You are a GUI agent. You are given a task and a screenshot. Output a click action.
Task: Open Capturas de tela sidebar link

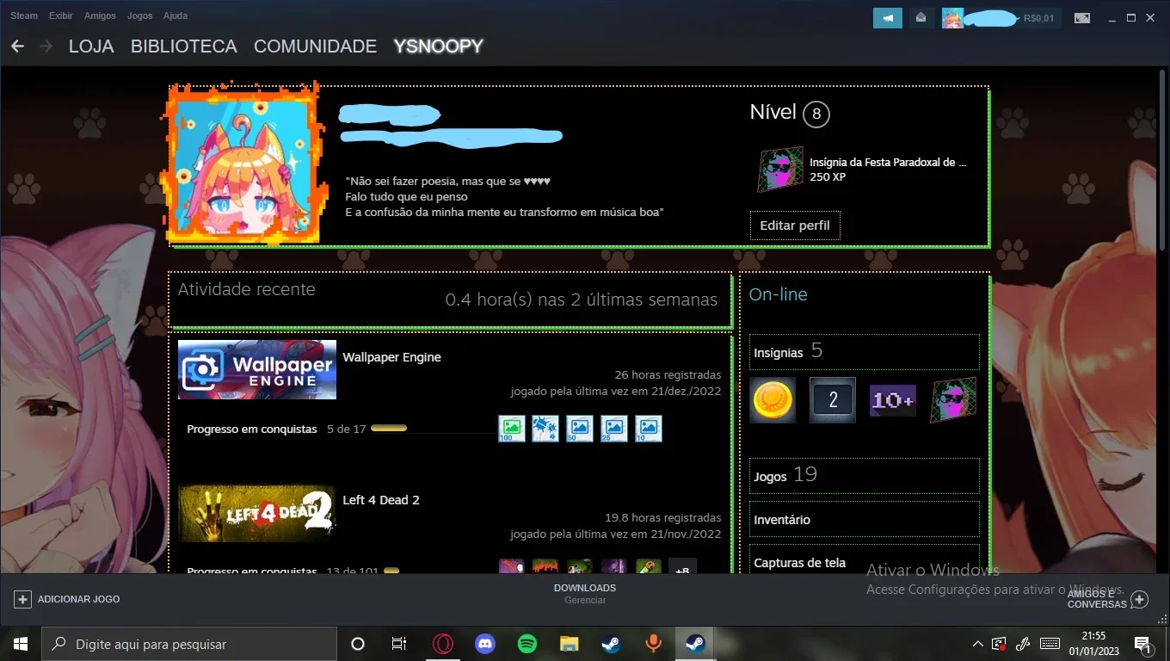(865, 559)
